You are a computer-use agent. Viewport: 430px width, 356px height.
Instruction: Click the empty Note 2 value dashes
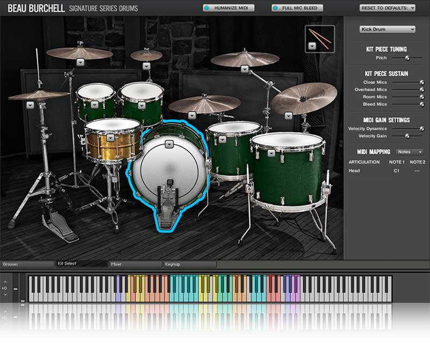(x=417, y=170)
